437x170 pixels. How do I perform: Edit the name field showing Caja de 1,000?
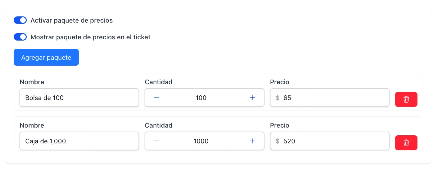(79, 141)
